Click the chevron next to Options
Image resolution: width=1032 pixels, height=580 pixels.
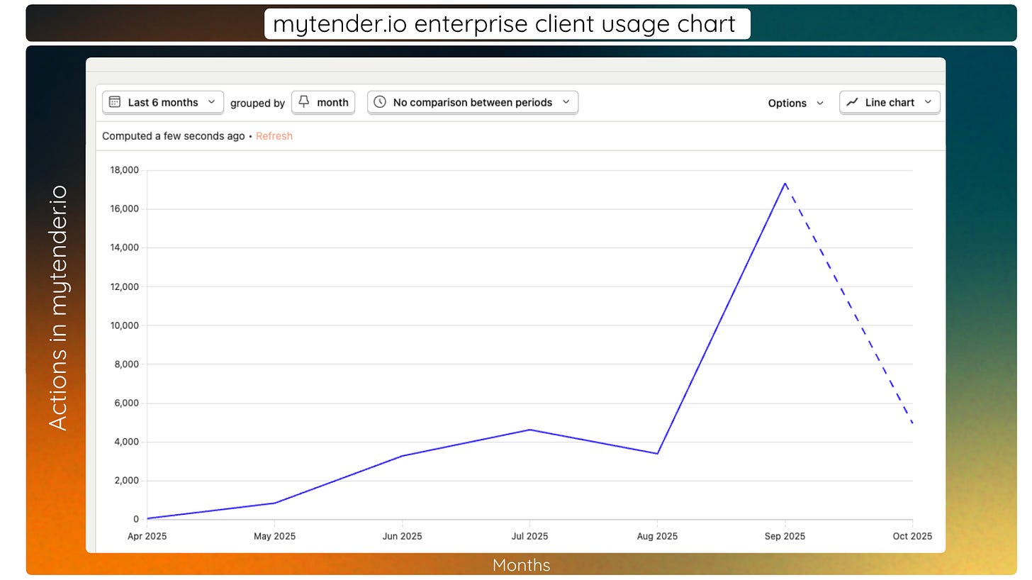(820, 103)
